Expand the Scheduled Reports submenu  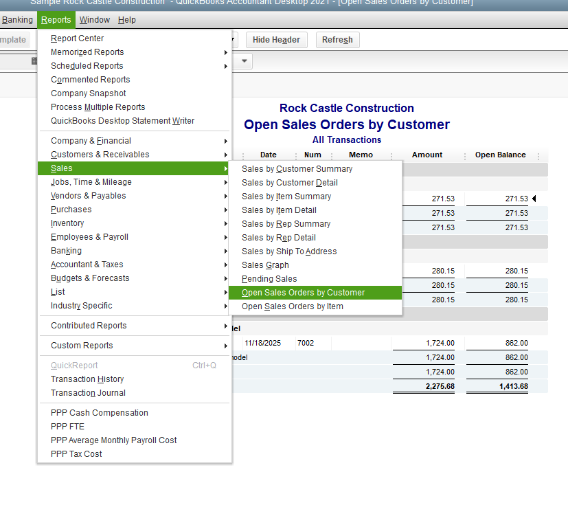[x=135, y=66]
